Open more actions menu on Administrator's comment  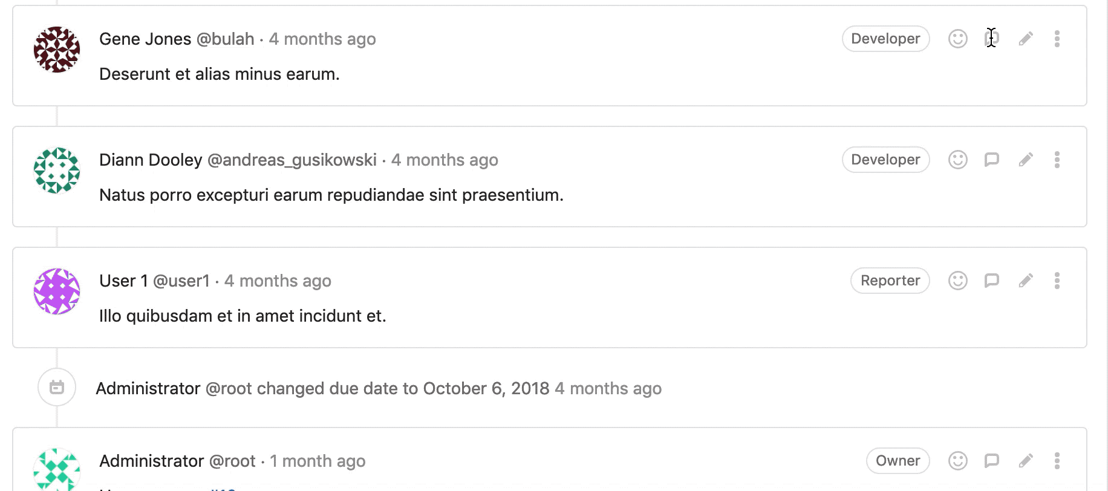1057,460
